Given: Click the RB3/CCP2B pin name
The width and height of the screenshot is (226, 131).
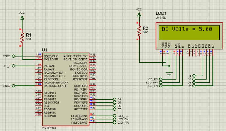Looking at the screenshot, I should 51,103.
